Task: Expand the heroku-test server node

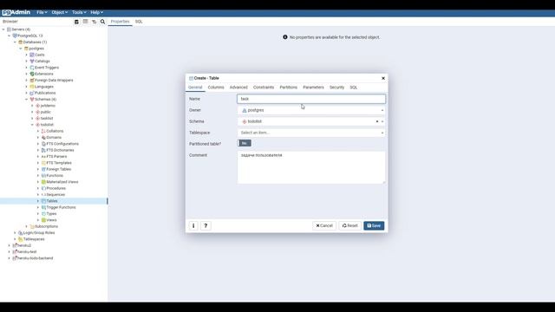Action: click(10, 252)
